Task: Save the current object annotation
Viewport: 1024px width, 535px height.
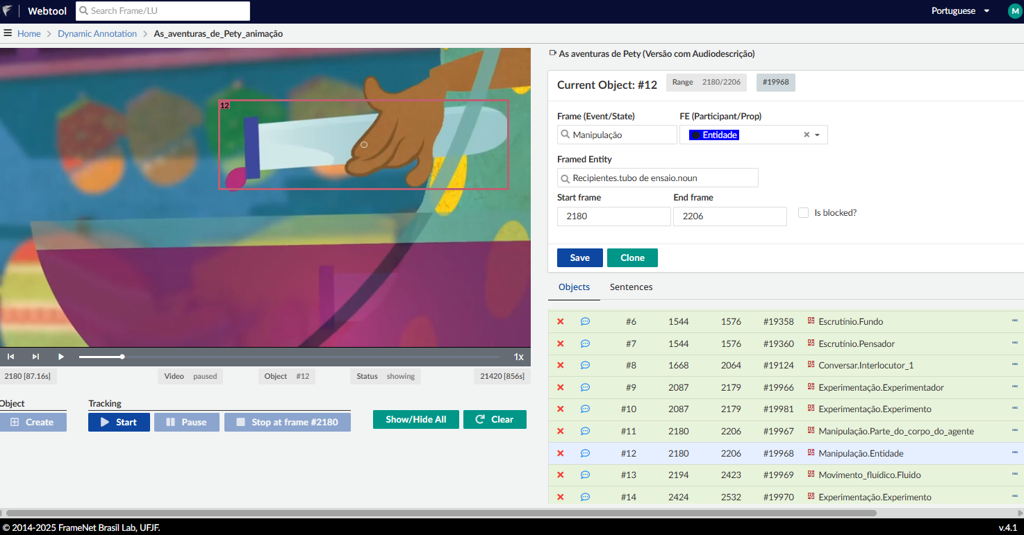Action: pos(579,257)
